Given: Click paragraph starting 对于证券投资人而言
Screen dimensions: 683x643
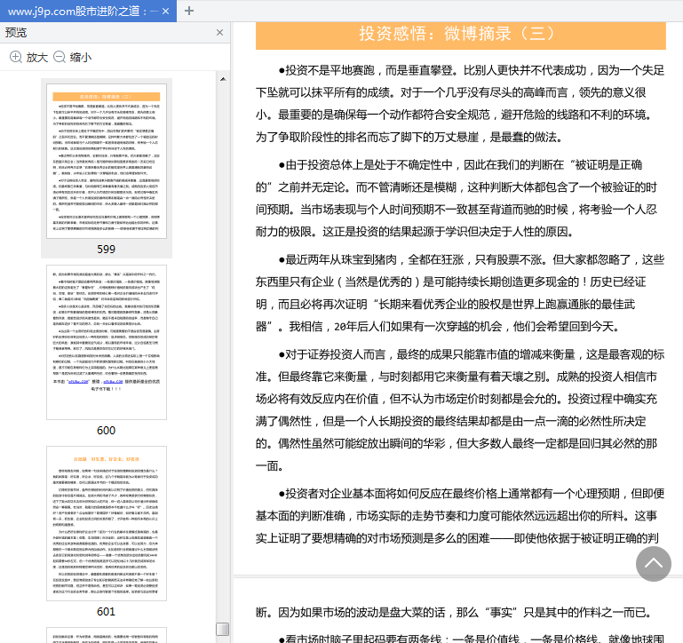Looking at the screenshot, I should [460, 410].
